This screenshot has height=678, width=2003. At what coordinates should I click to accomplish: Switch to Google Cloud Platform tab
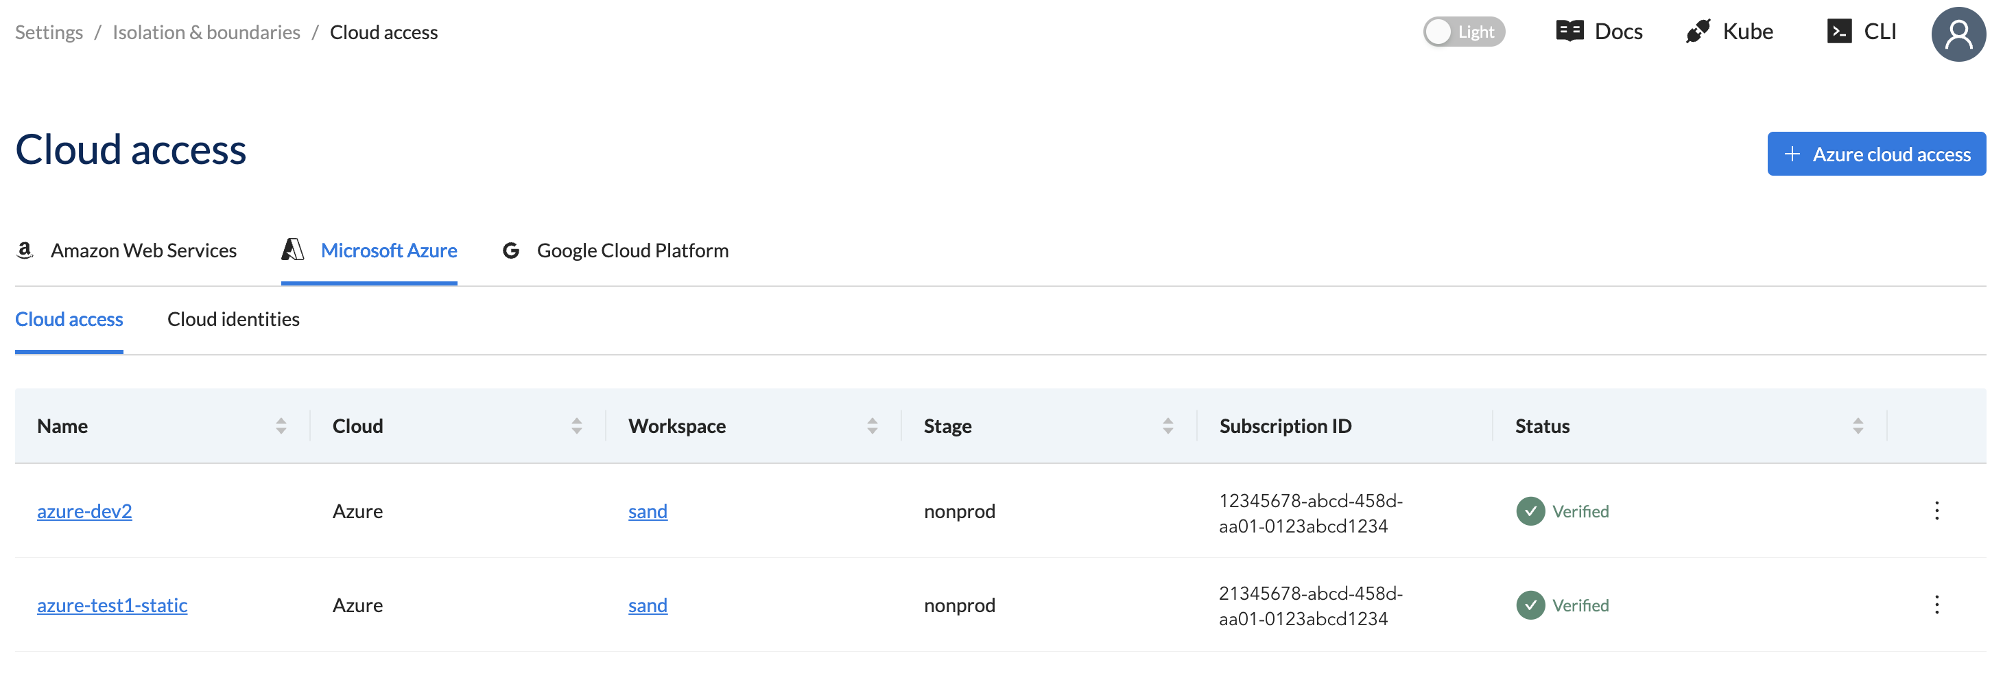point(615,250)
